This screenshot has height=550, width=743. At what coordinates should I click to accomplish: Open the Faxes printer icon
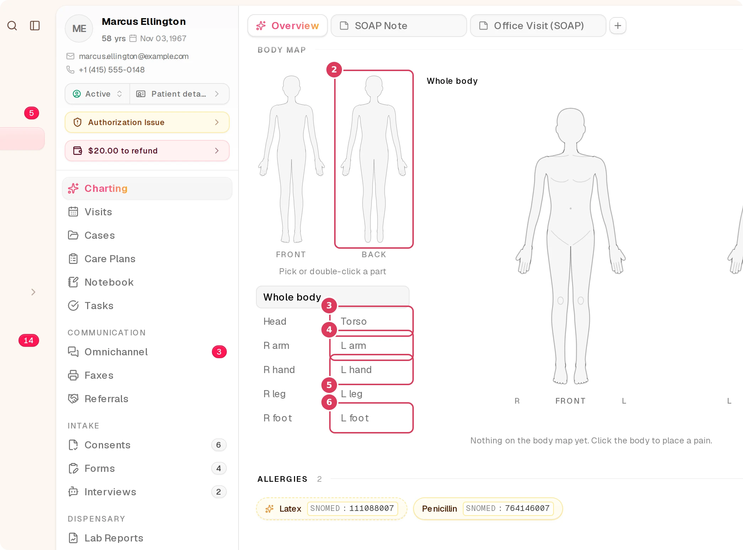tap(73, 375)
